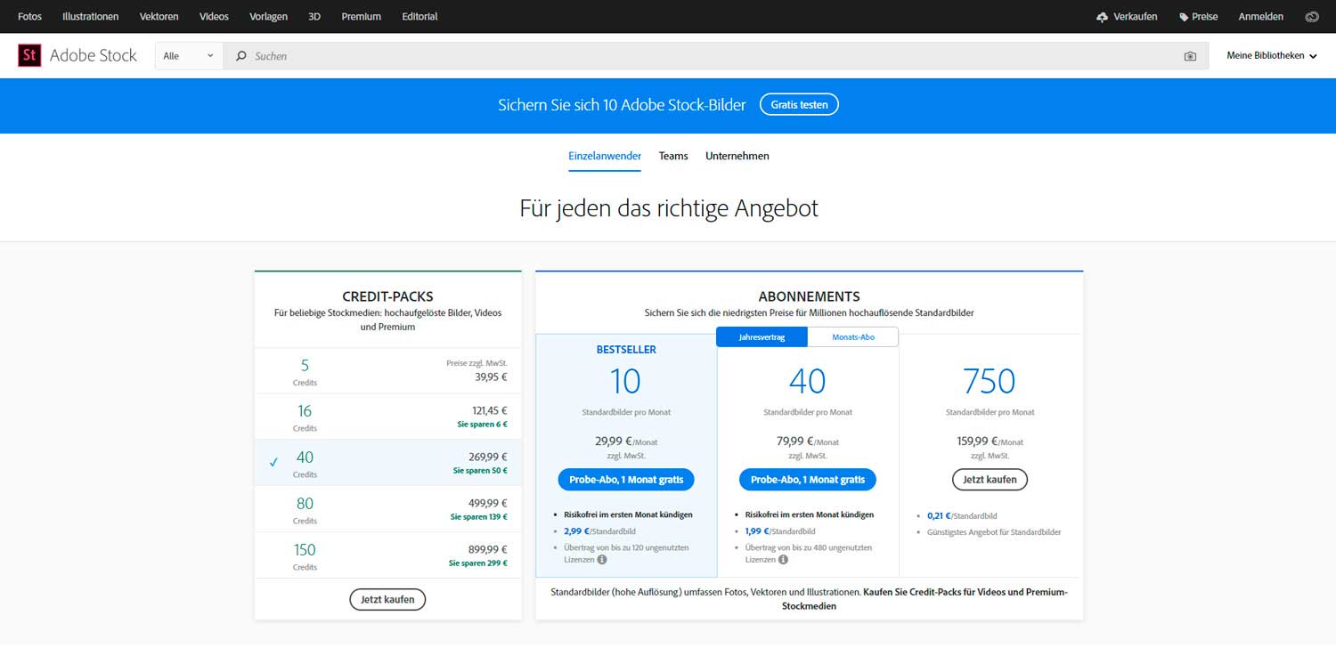Click info icon under 120 ungenutzten Lizenzen
Screen dimensions: 1336x656
click(x=602, y=560)
